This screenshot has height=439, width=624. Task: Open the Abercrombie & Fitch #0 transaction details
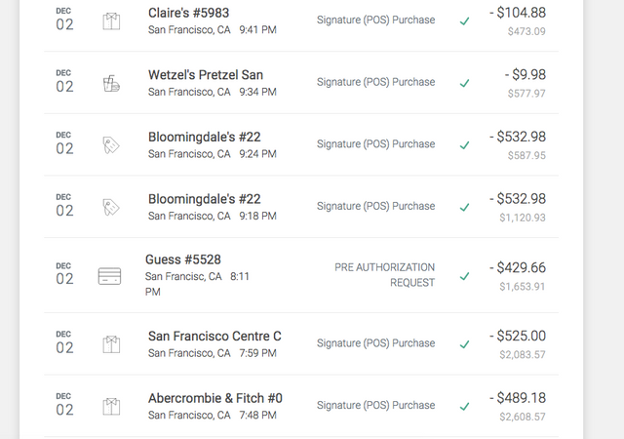(301, 406)
